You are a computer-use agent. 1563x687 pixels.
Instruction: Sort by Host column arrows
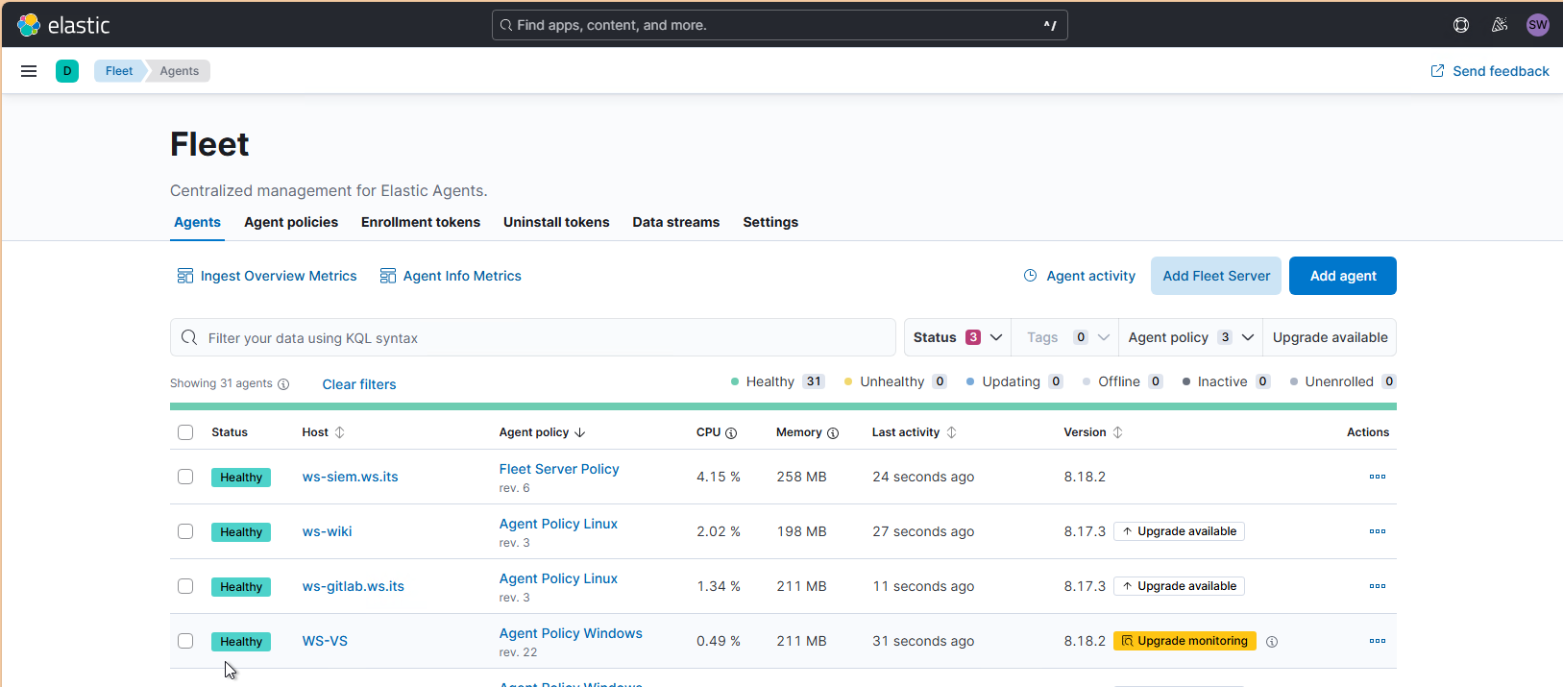[x=339, y=432]
